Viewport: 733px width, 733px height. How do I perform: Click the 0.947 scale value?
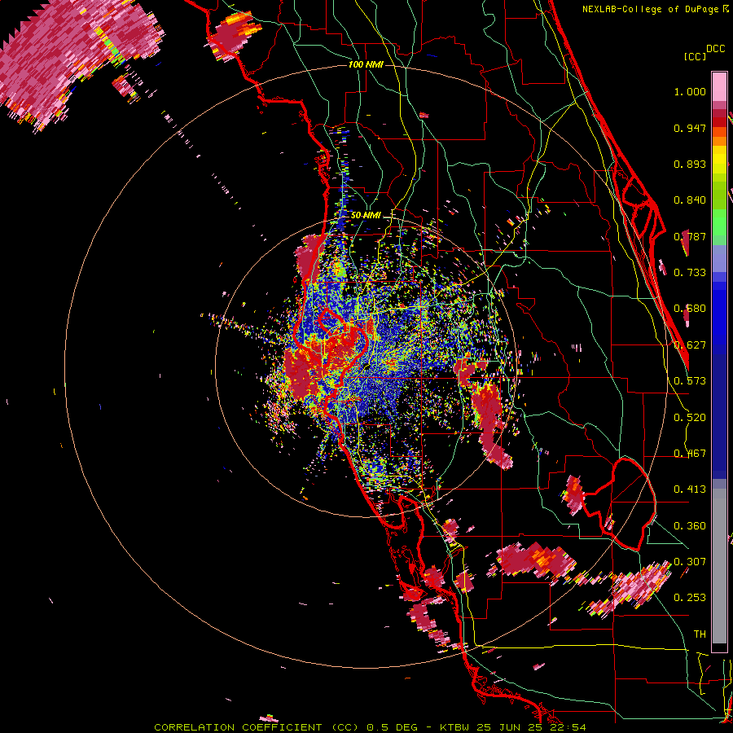pos(690,128)
